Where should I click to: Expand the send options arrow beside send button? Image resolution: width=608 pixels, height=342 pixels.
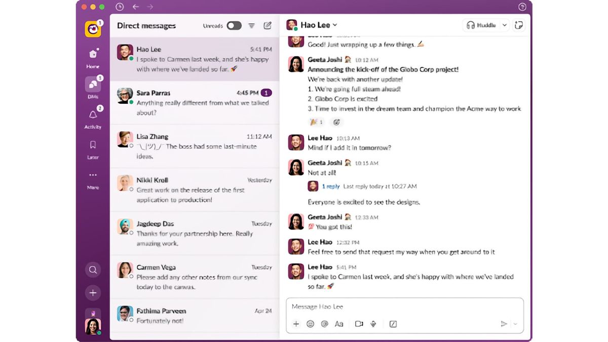tap(514, 323)
